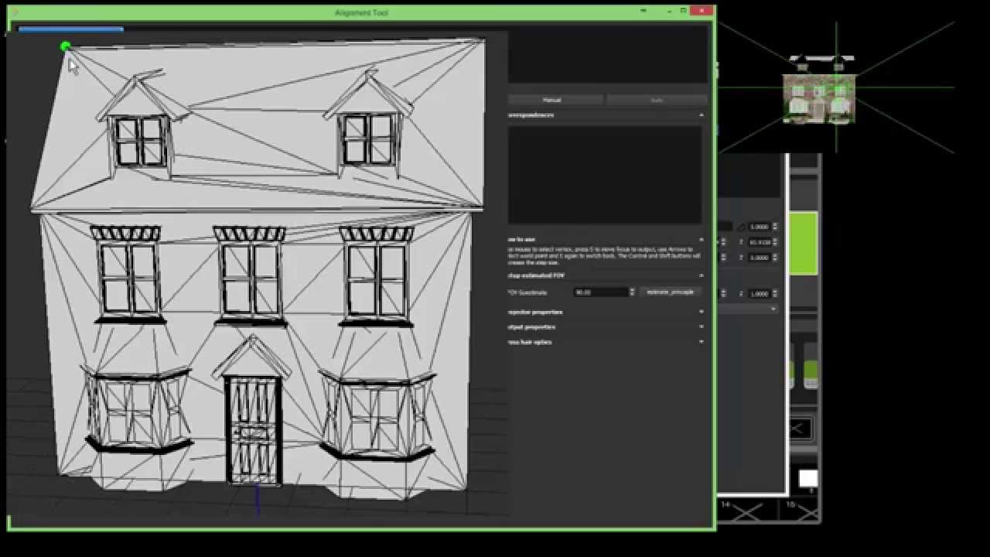
Task: Click the FOV Guestimate stepper arrows
Action: tap(632, 292)
